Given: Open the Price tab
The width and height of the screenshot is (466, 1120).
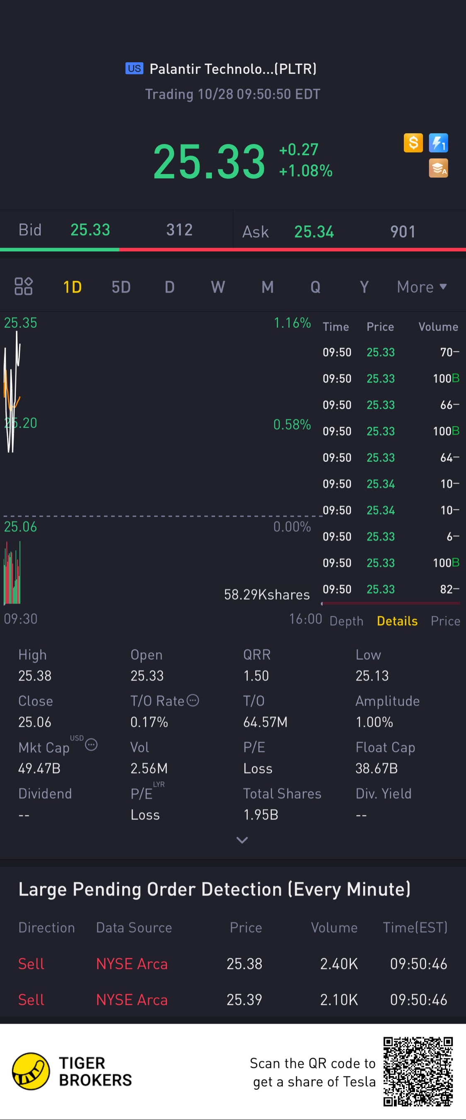Looking at the screenshot, I should click(x=445, y=621).
